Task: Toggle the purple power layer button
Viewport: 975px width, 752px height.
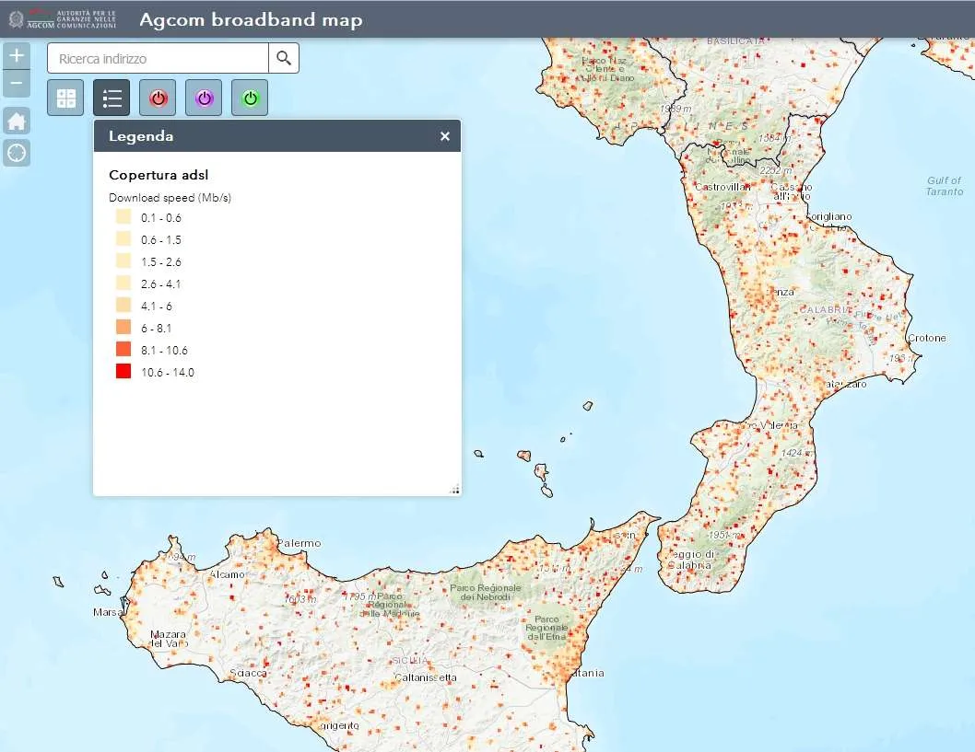Action: [204, 98]
